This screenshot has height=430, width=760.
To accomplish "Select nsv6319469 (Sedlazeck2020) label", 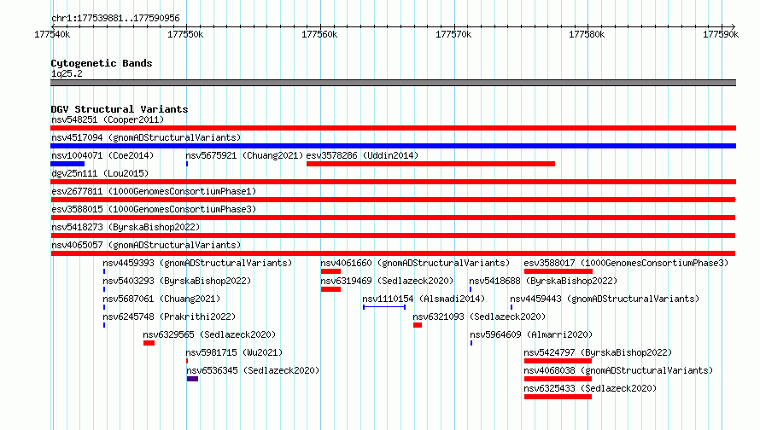I will click(x=387, y=281).
